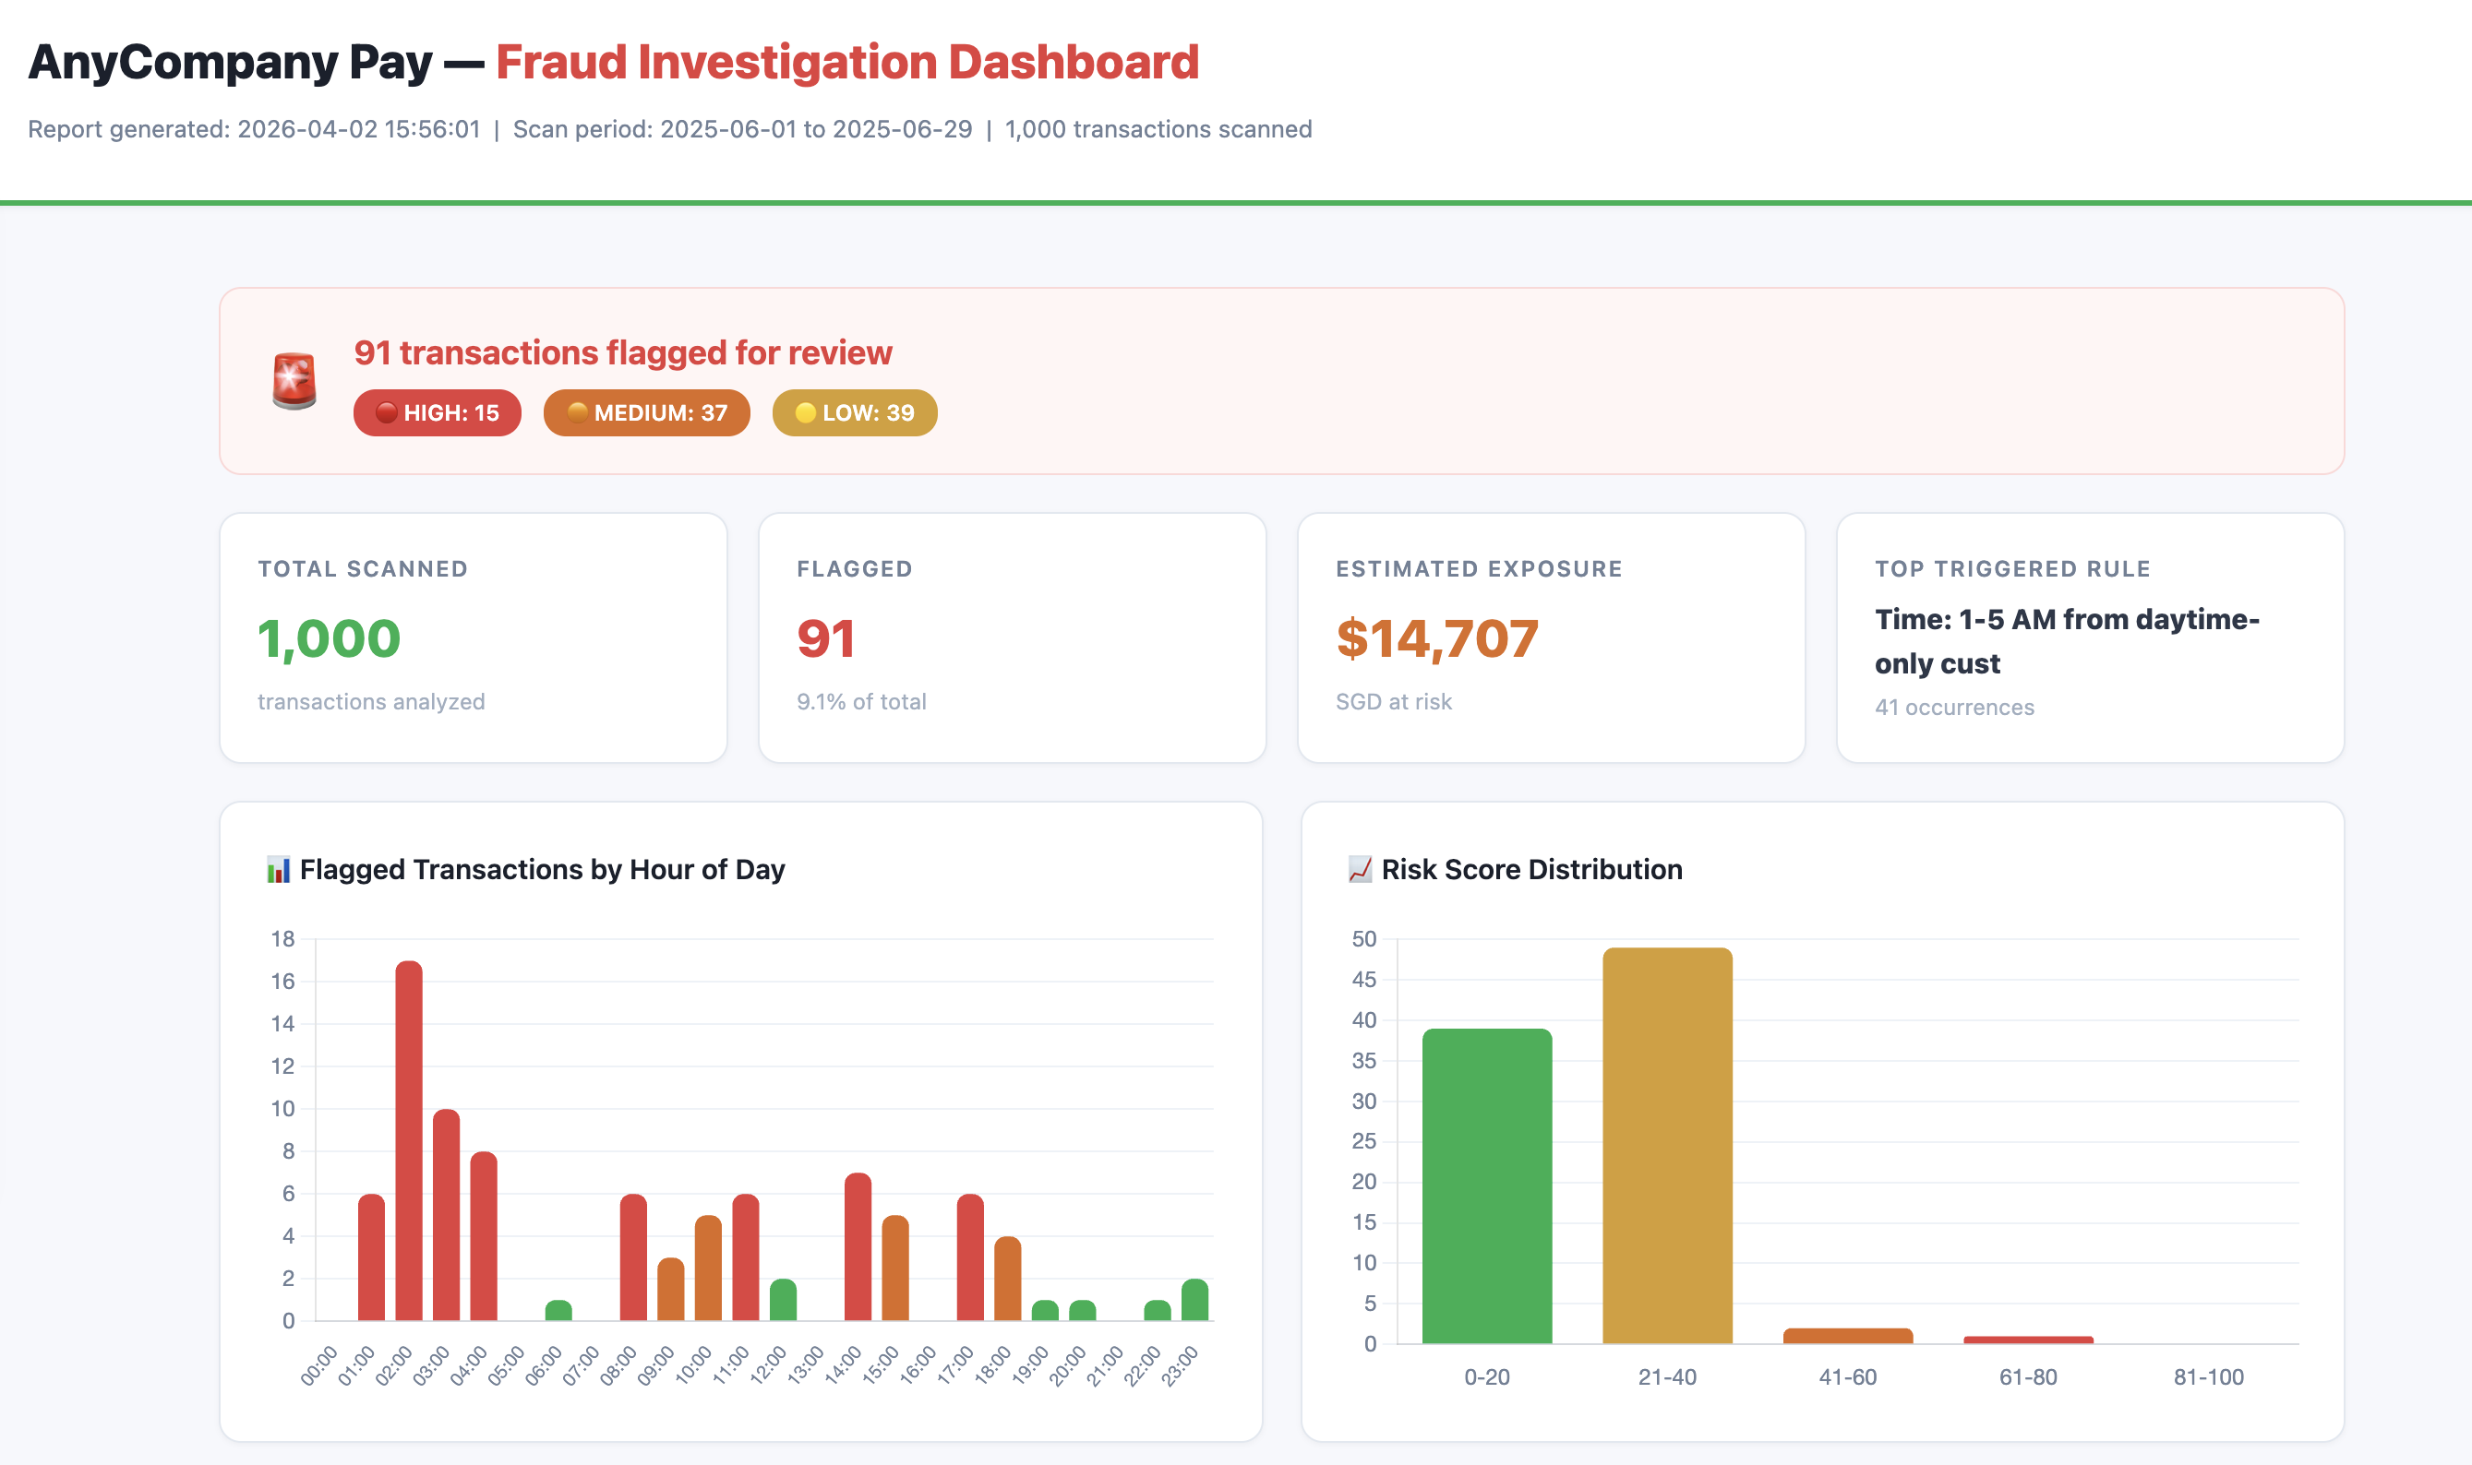Toggle the MEDIUM: 37 severity filter
This screenshot has height=1465, width=2472.
pos(646,412)
